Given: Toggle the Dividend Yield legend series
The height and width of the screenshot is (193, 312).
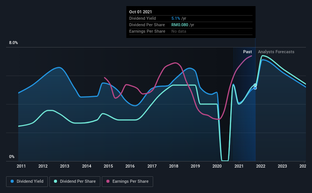Looking at the screenshot, I should tap(27, 182).
